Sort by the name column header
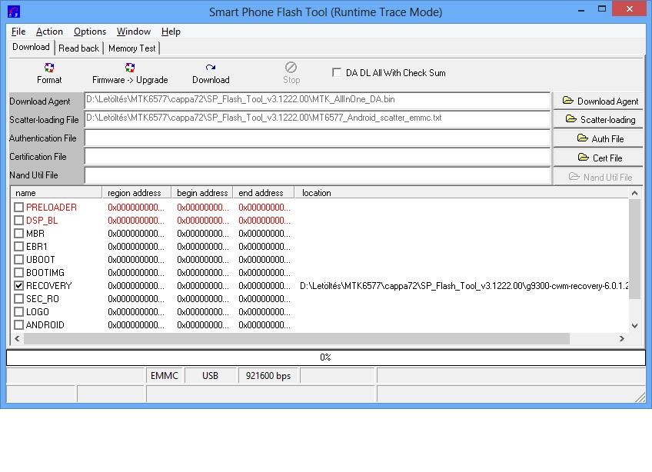Viewport: 652px width, 472px height. (x=57, y=193)
